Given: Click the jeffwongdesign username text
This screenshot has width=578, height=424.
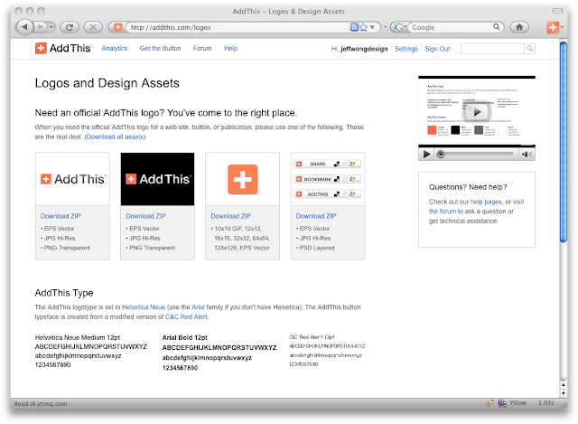Looking at the screenshot, I should tap(364, 49).
